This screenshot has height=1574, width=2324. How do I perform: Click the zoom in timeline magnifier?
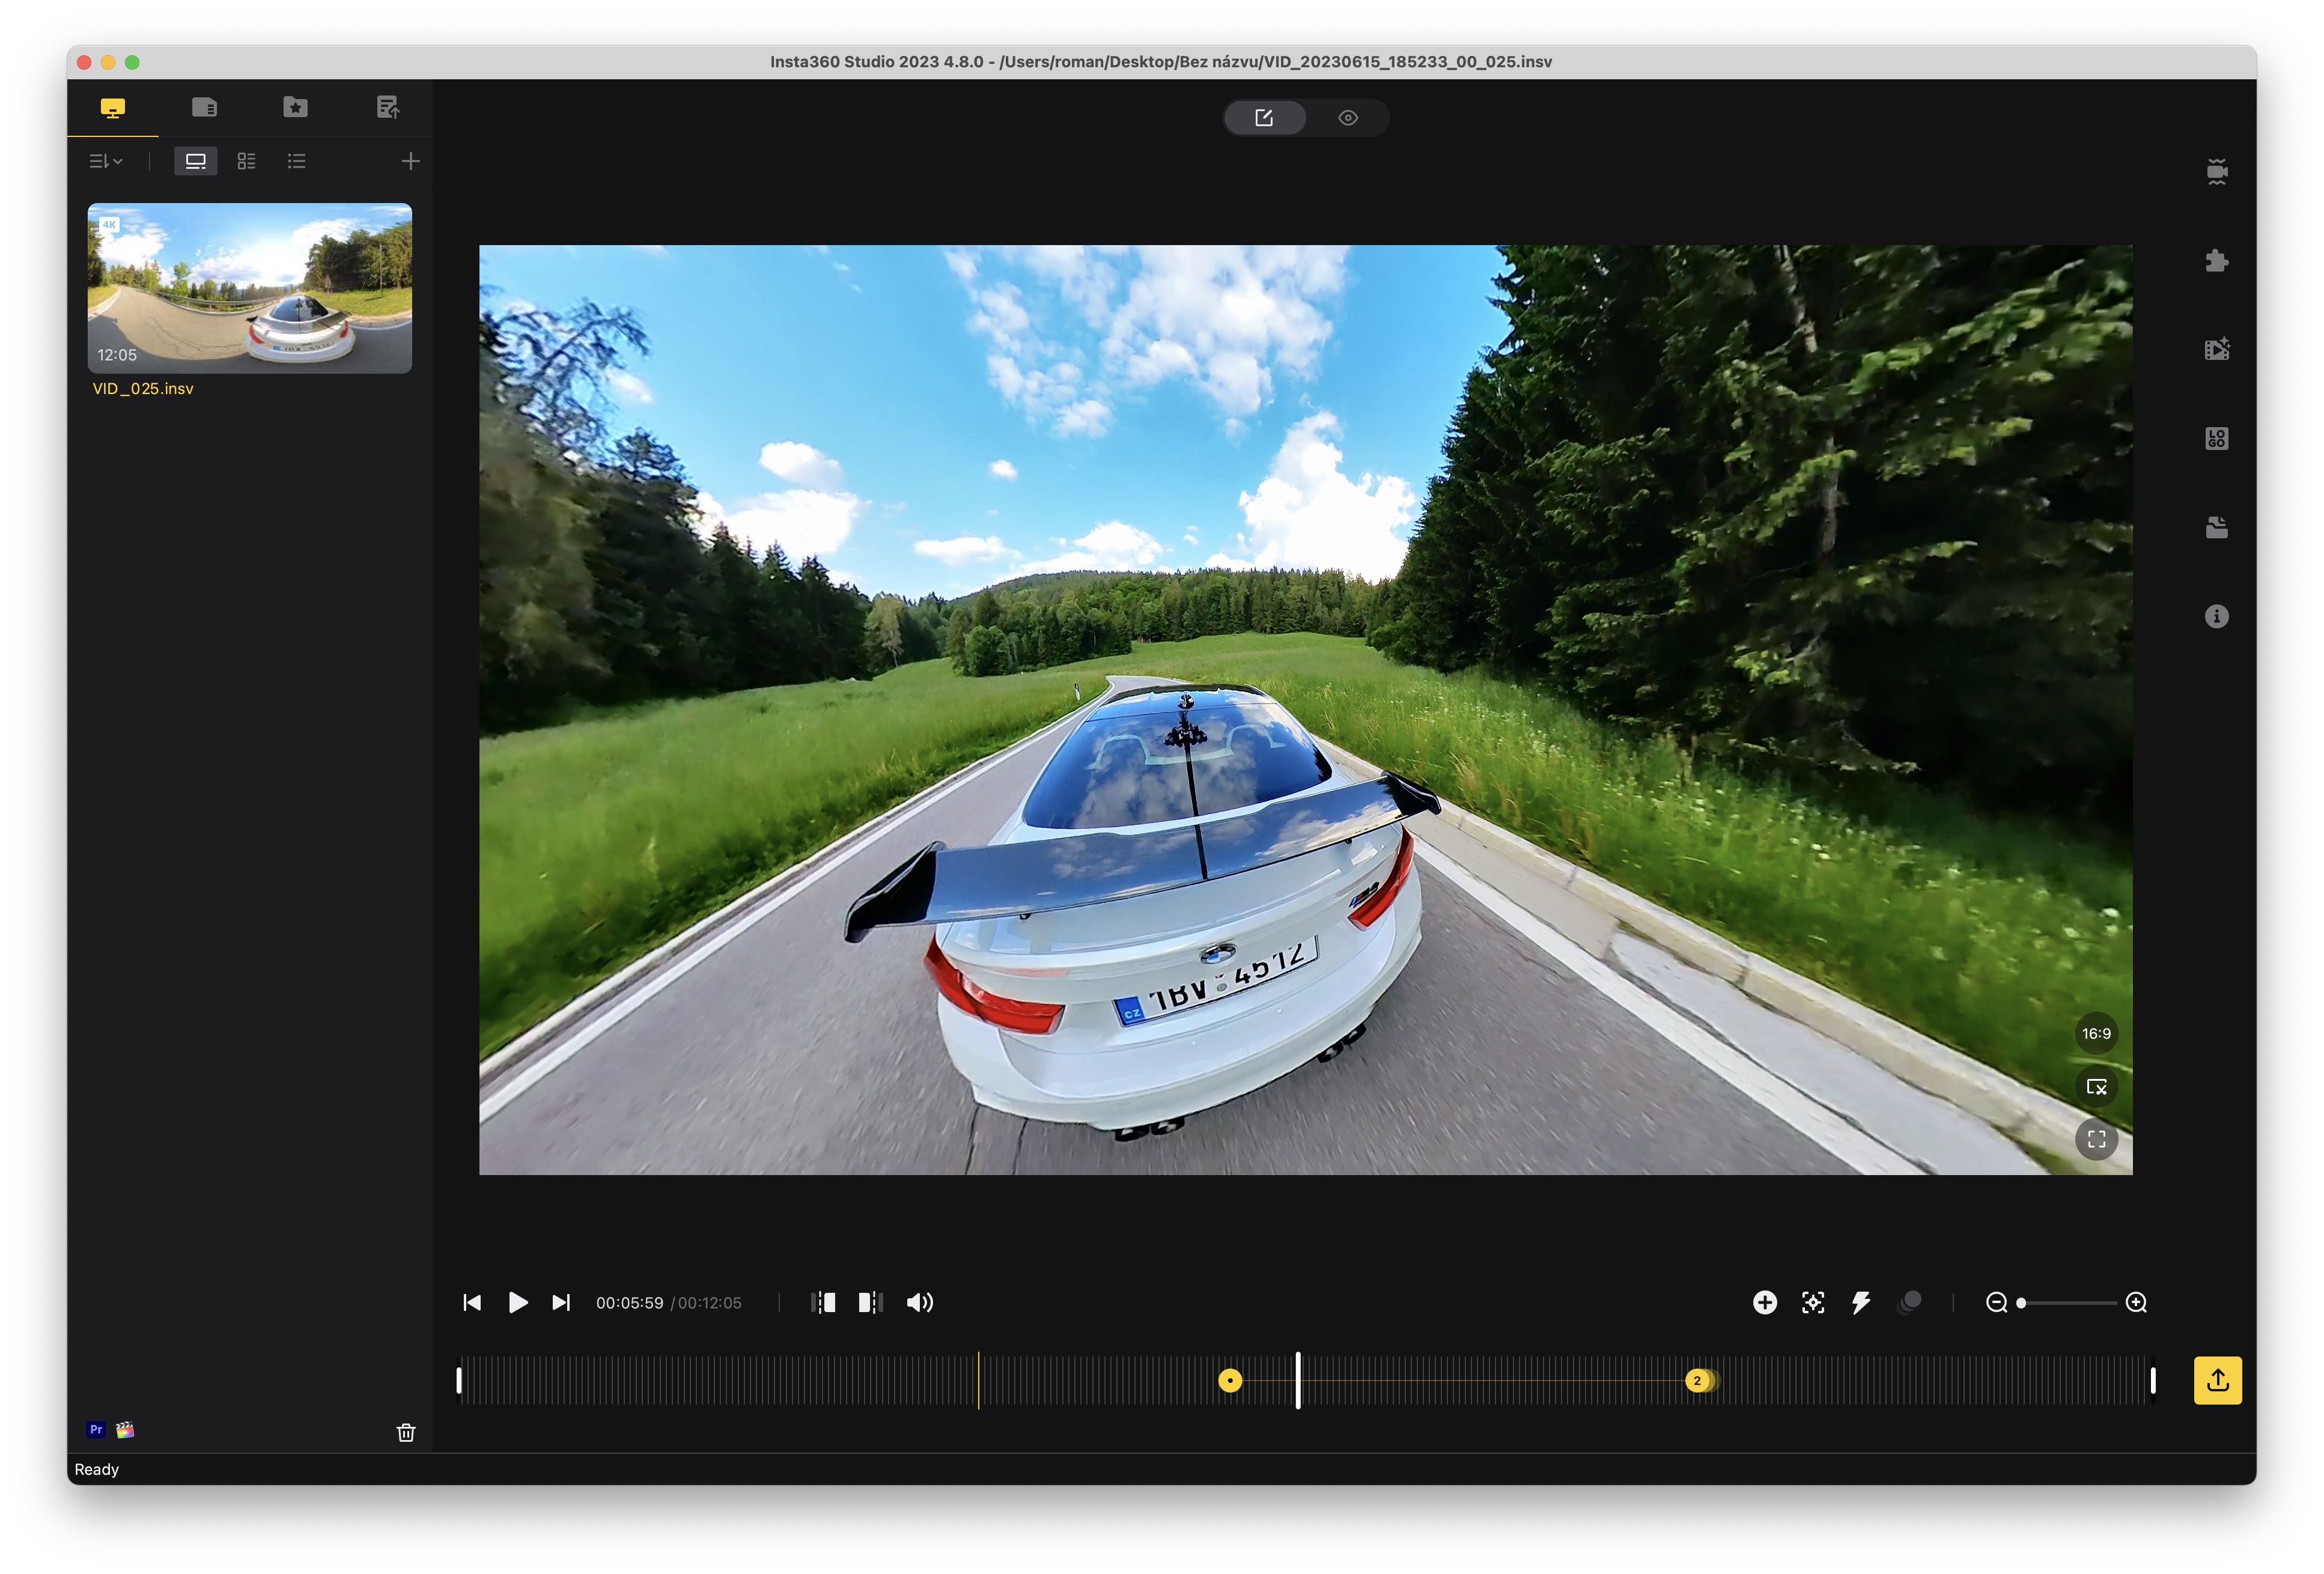pos(2136,1302)
